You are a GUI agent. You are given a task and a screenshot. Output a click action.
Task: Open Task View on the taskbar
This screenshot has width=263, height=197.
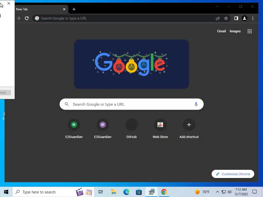[101, 192]
